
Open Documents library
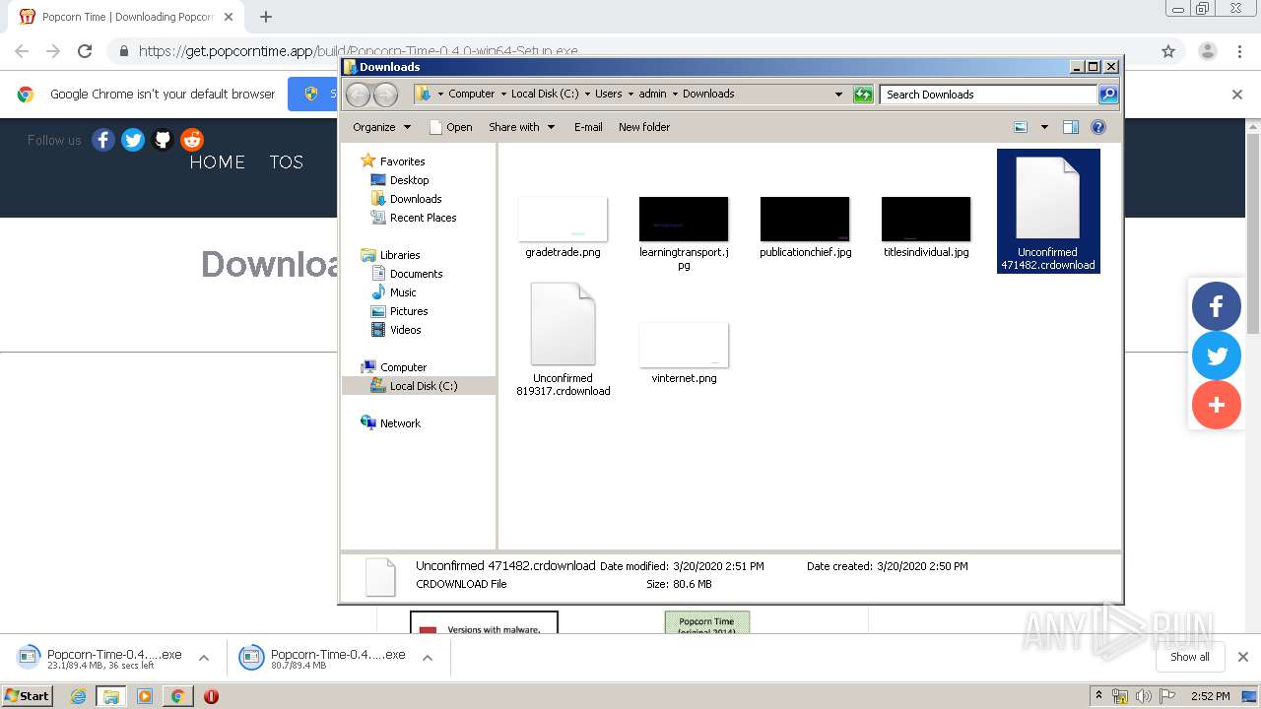click(416, 274)
